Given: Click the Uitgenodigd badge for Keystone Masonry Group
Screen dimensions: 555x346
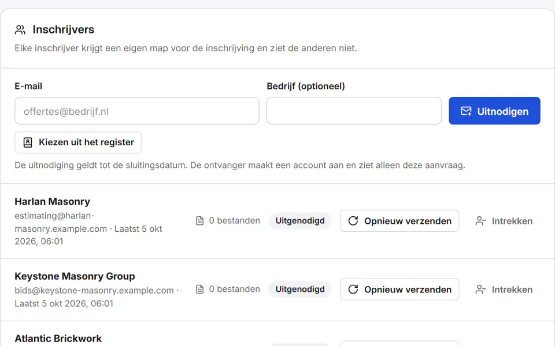Looking at the screenshot, I should pyautogui.click(x=300, y=289).
